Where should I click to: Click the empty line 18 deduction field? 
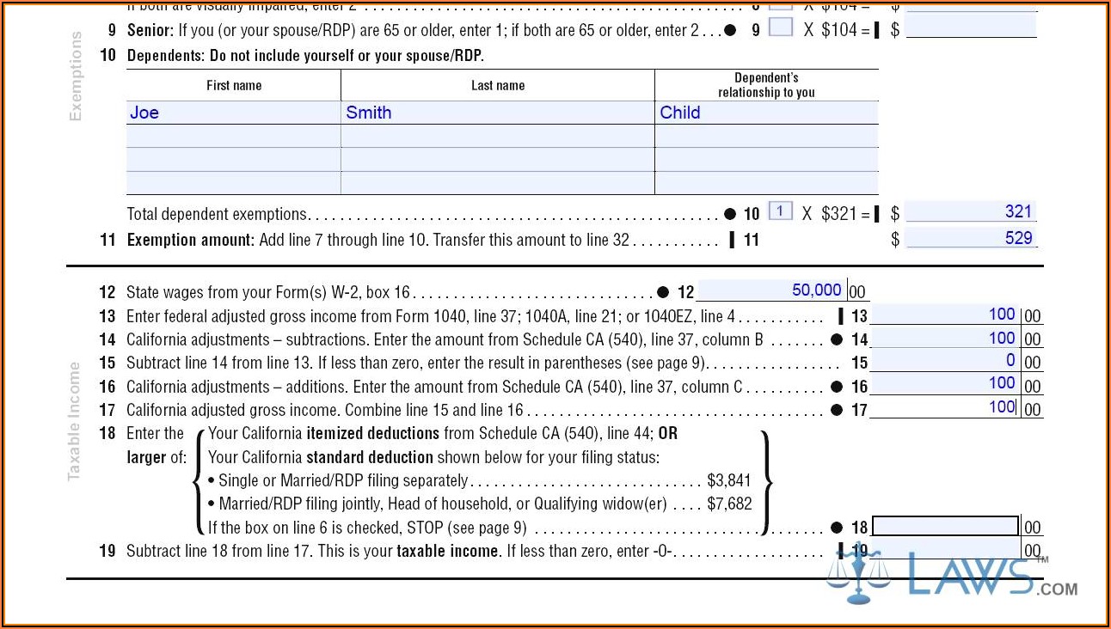tap(945, 527)
